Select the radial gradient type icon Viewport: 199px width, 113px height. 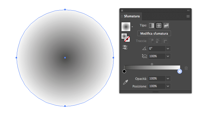point(159,26)
